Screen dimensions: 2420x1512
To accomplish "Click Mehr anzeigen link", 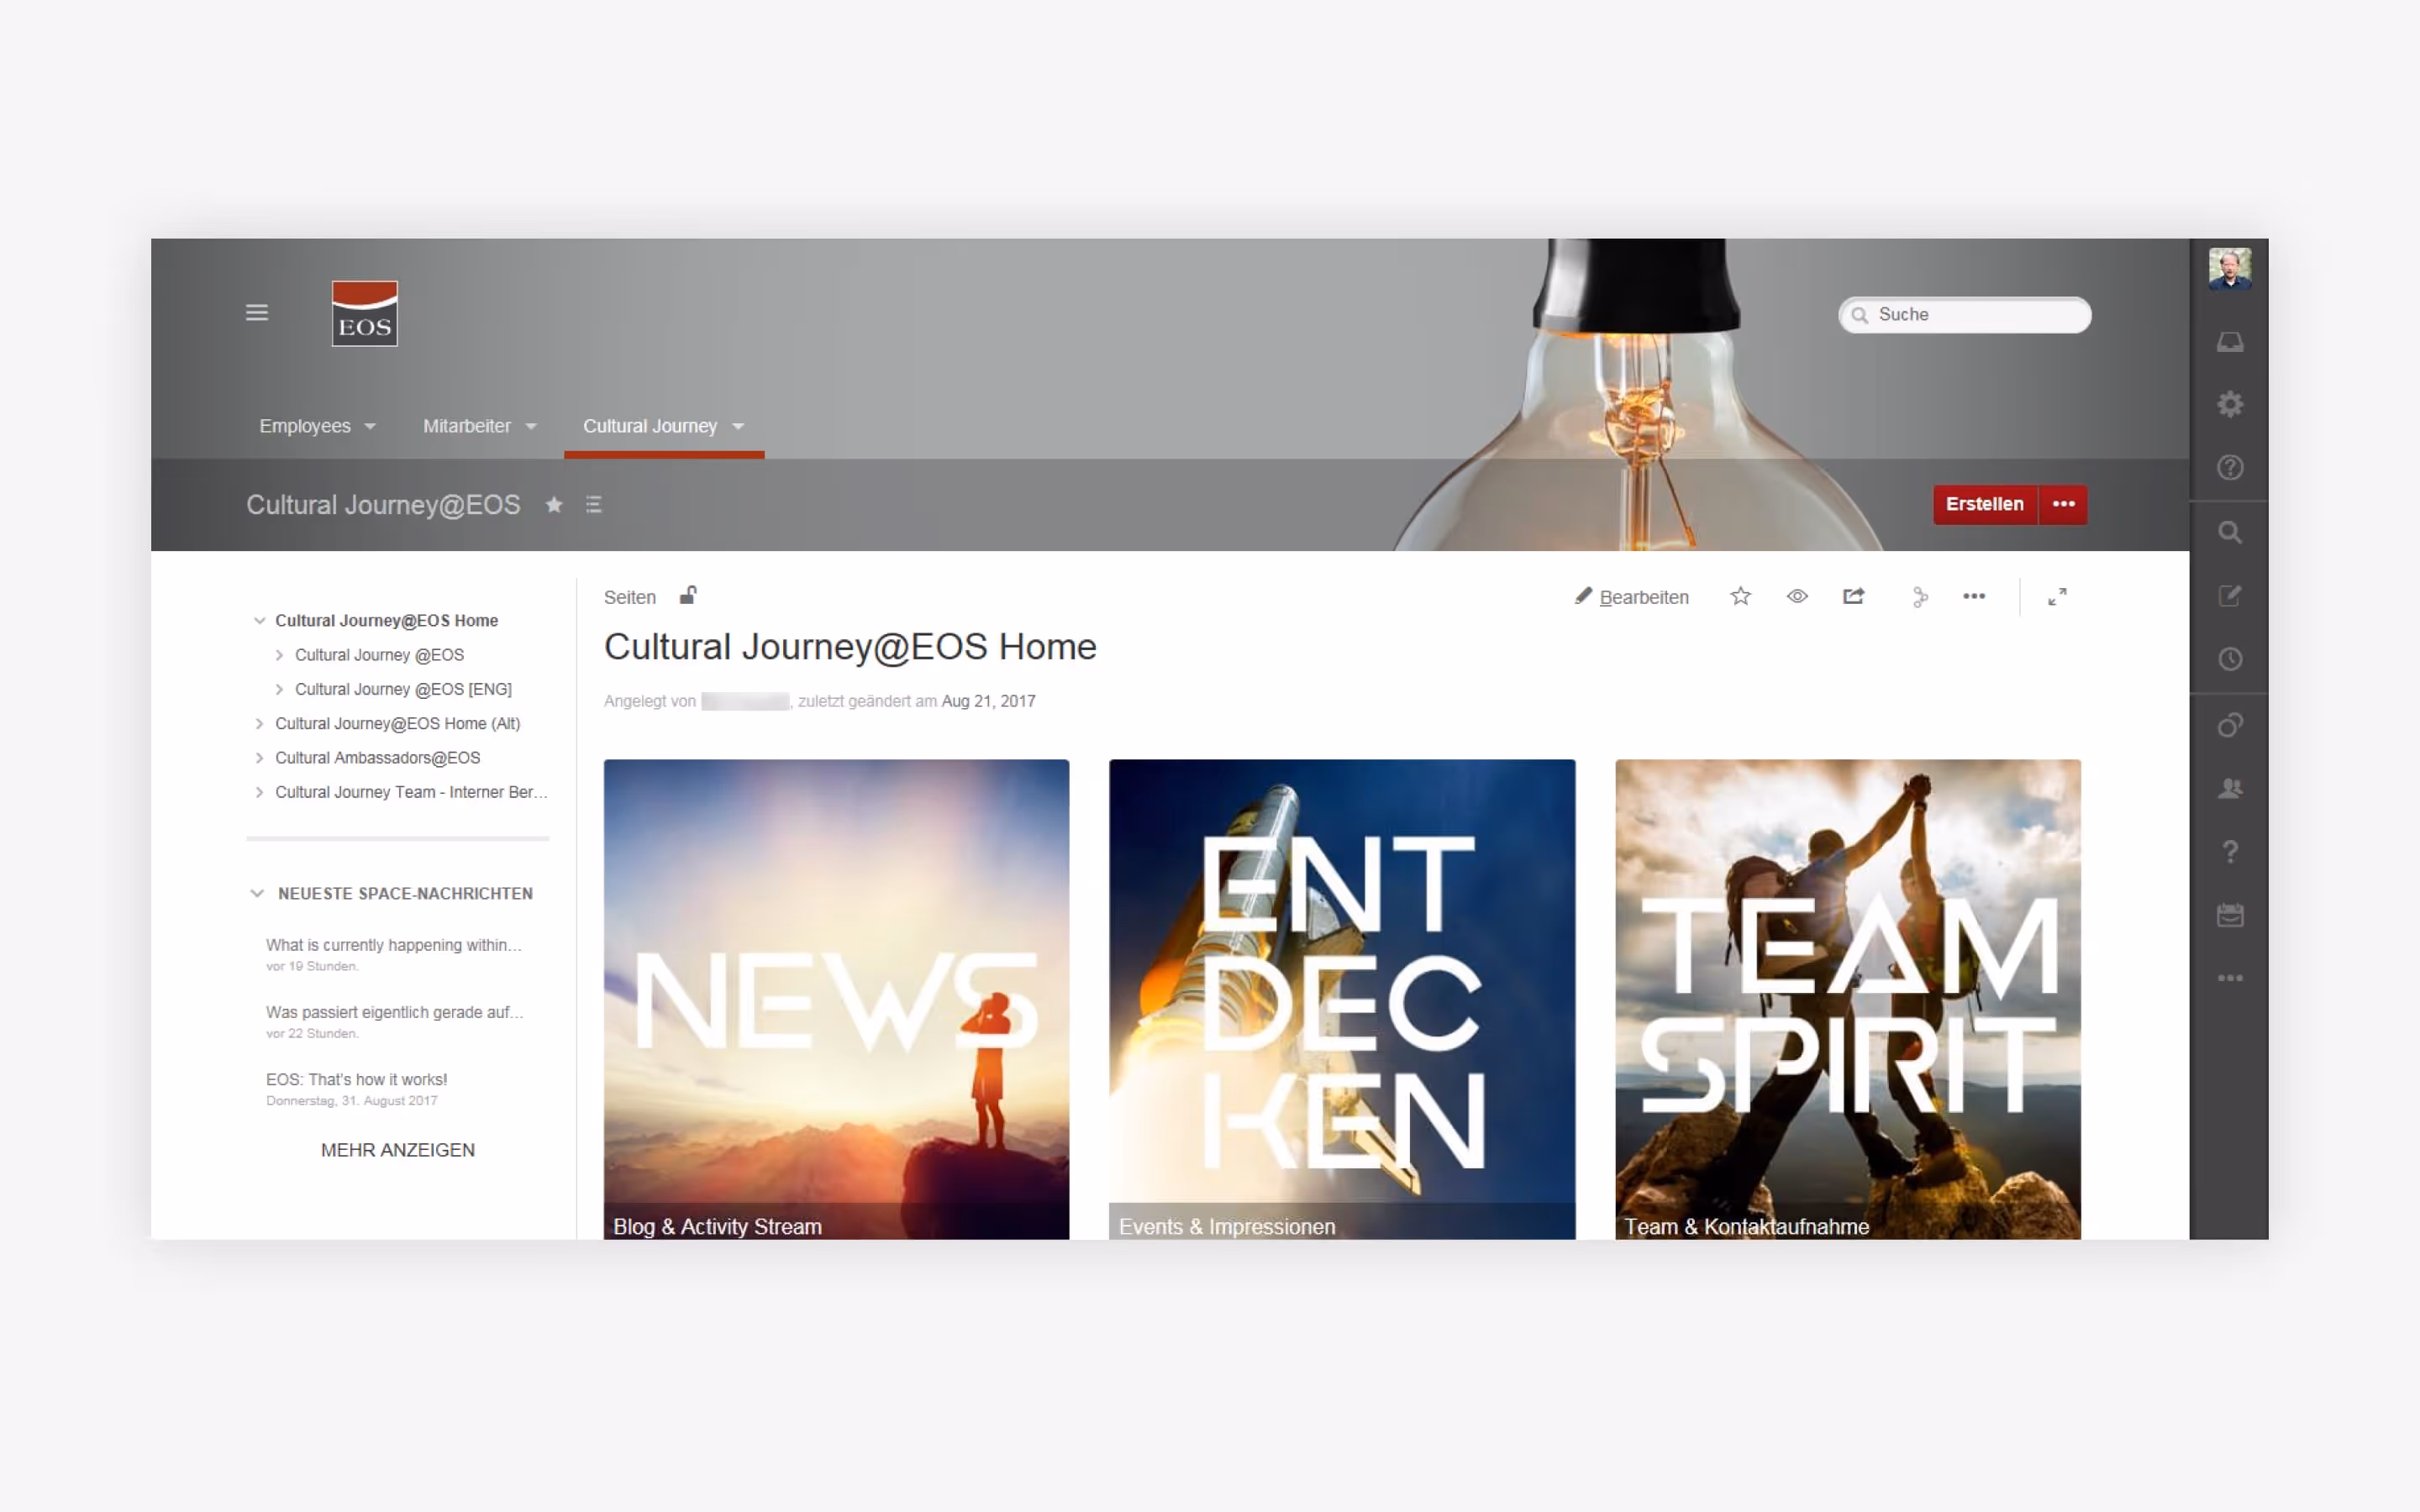I will click(x=397, y=1150).
